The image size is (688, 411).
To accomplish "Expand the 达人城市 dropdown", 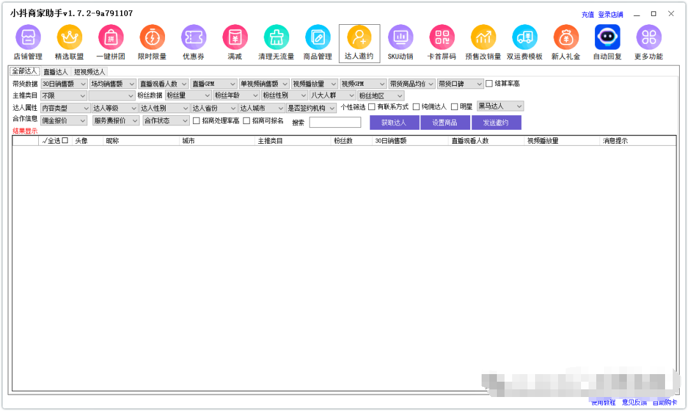I will click(262, 108).
